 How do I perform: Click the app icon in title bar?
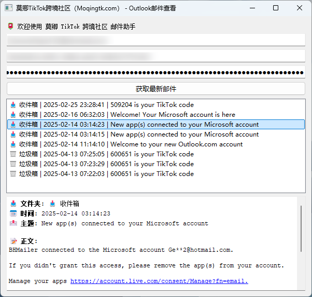[x=9, y=8]
